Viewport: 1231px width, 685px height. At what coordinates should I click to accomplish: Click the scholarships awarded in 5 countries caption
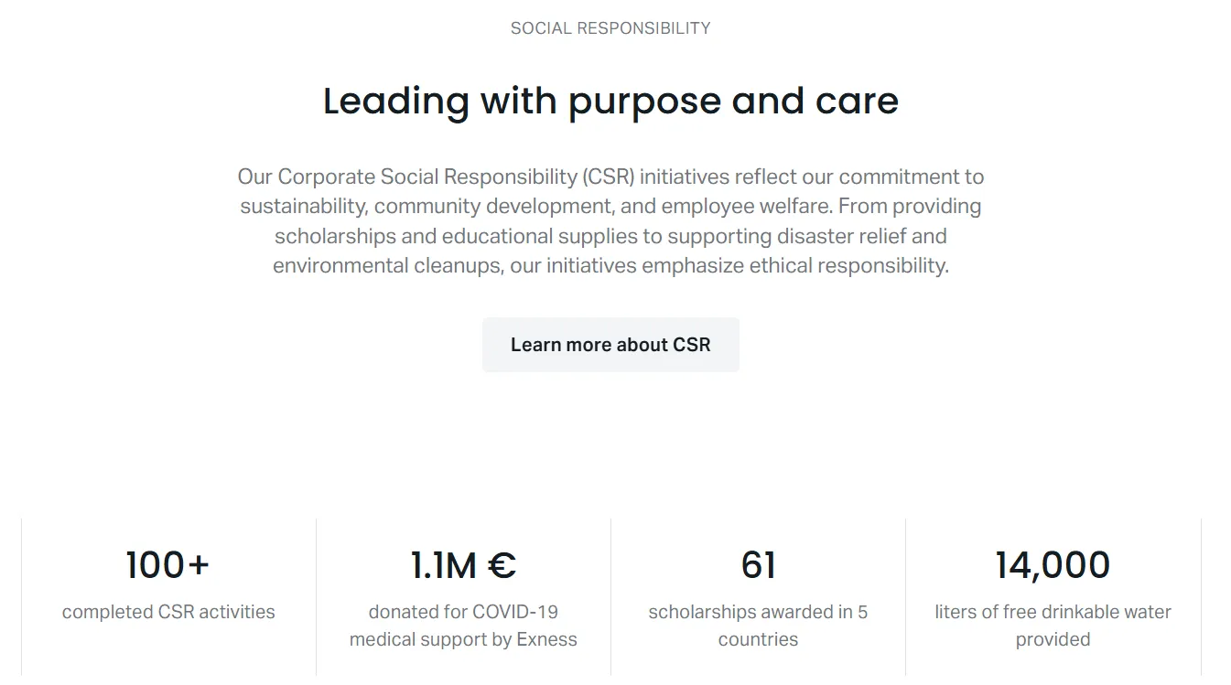[758, 625]
